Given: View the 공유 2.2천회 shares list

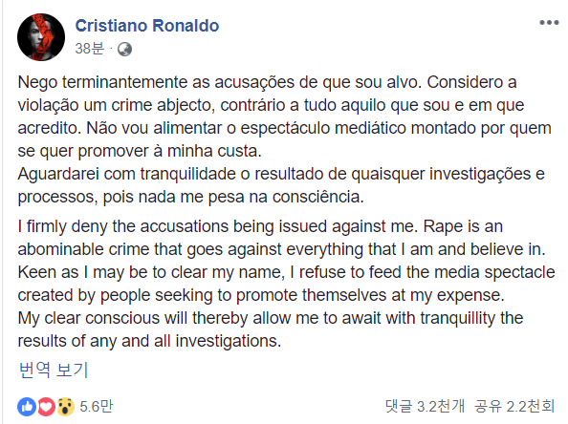Looking at the screenshot, I should point(514,406).
